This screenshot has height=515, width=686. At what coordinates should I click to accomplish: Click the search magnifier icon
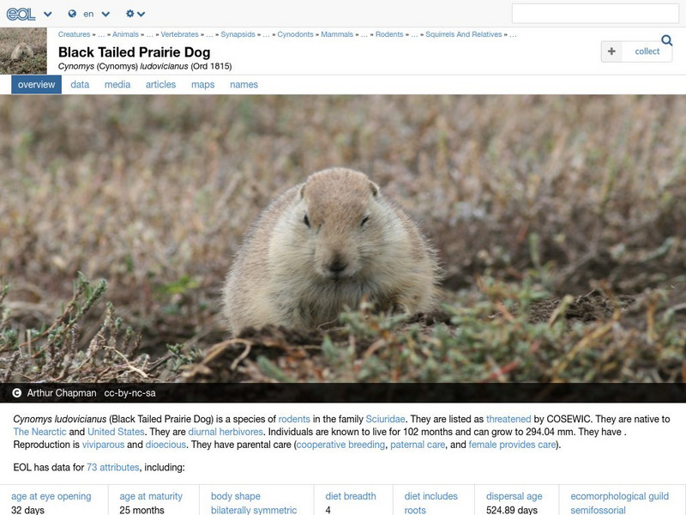[665, 39]
